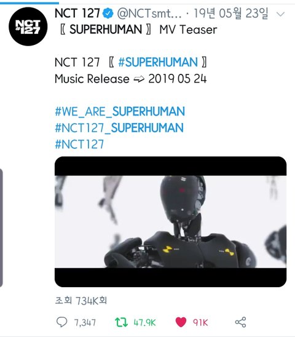
Task: Click the 7,347 replies count
Action: (85, 323)
